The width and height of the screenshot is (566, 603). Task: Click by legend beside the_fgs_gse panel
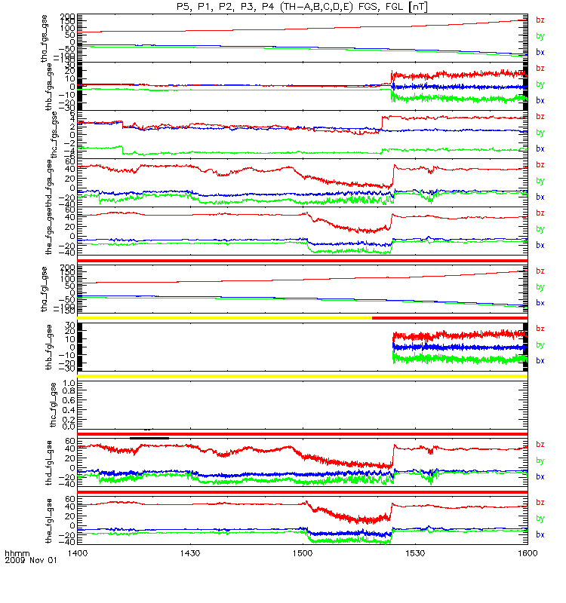[x=540, y=229]
